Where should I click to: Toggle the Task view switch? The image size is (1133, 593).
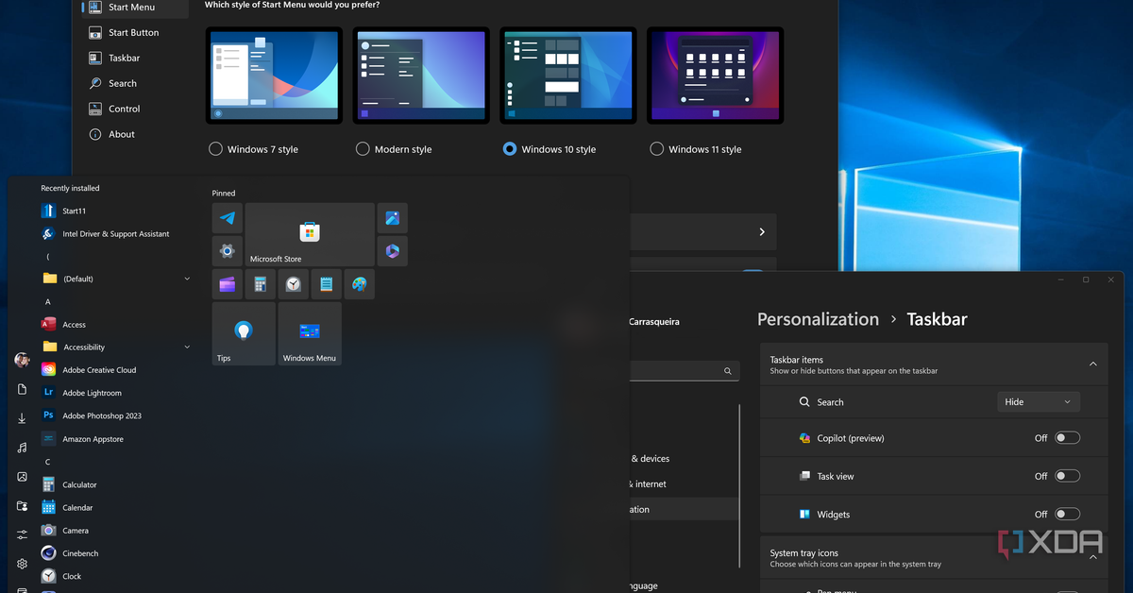point(1067,476)
